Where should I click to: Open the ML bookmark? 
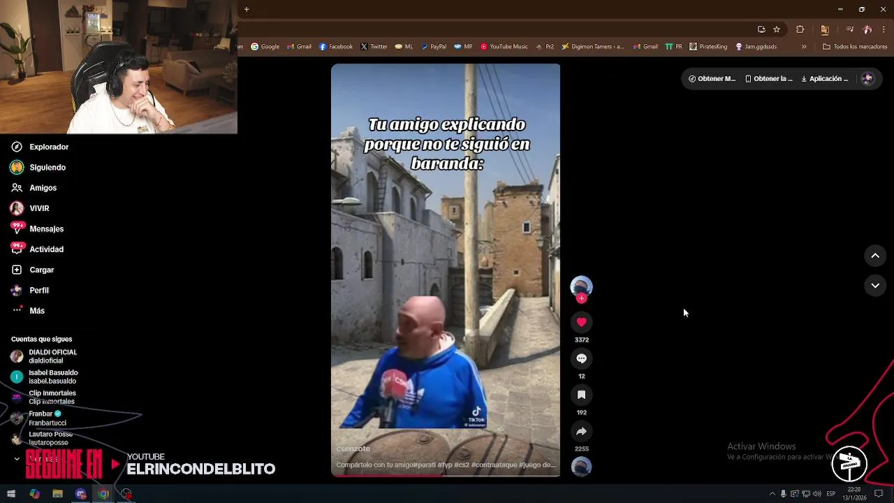[x=404, y=47]
